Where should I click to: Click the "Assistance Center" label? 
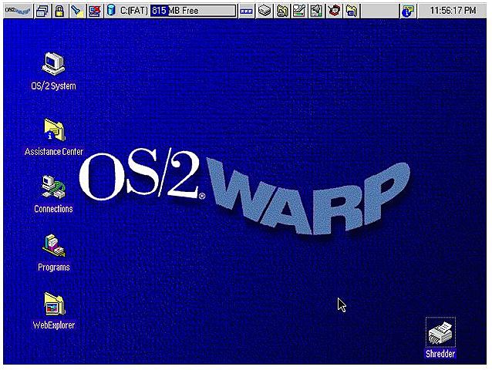(x=54, y=152)
